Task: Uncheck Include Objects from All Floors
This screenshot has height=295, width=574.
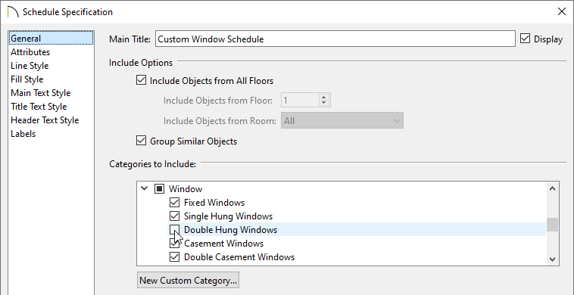Action: click(141, 80)
